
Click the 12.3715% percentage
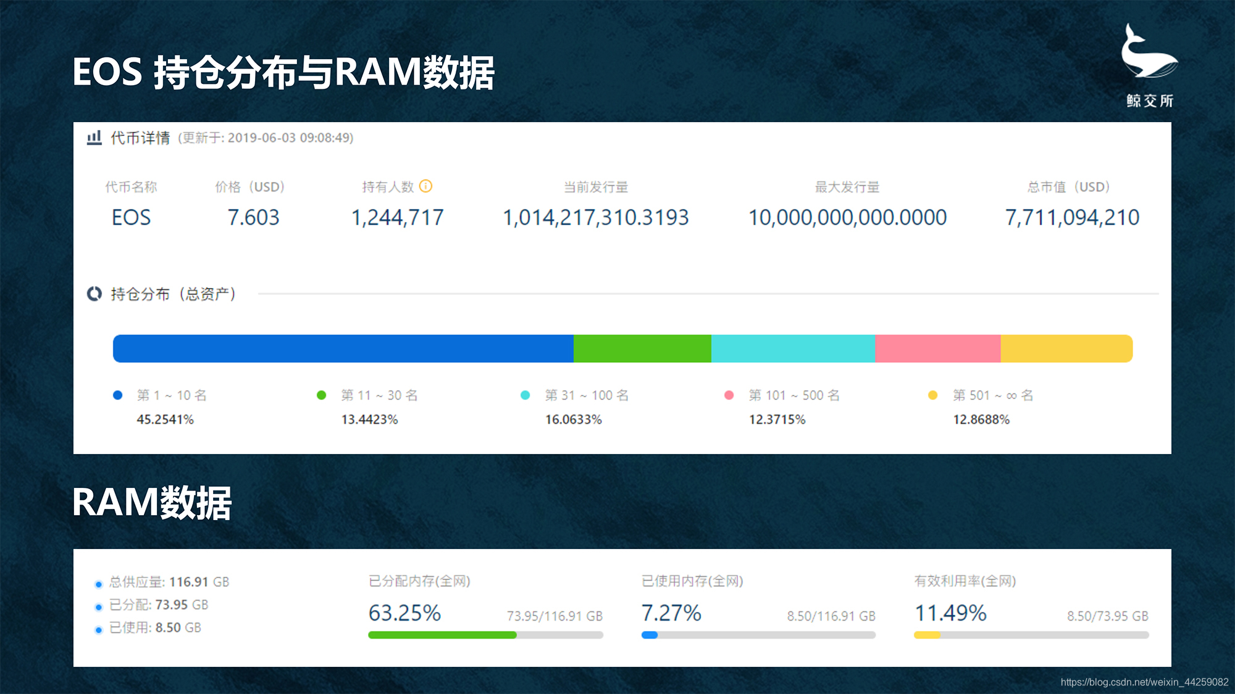pyautogui.click(x=777, y=419)
